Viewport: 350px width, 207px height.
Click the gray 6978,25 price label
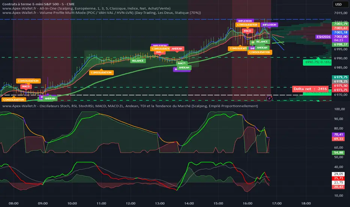[x=341, y=81]
